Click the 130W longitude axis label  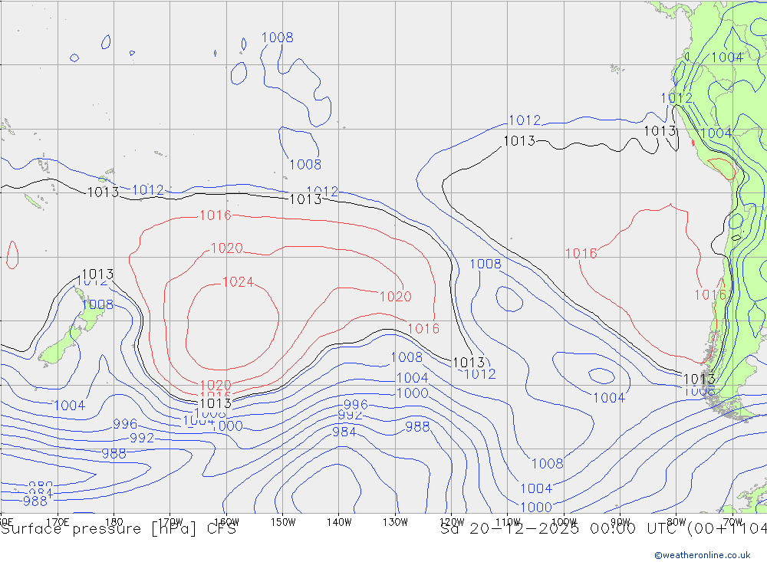tap(395, 522)
